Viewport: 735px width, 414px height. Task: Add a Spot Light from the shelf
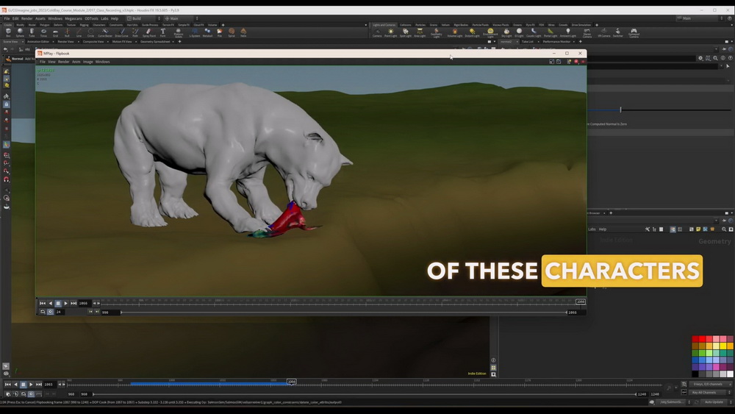coord(406,32)
